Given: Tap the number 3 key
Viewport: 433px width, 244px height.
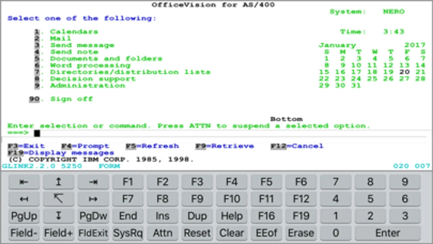Looking at the screenshot, I should [405, 216].
